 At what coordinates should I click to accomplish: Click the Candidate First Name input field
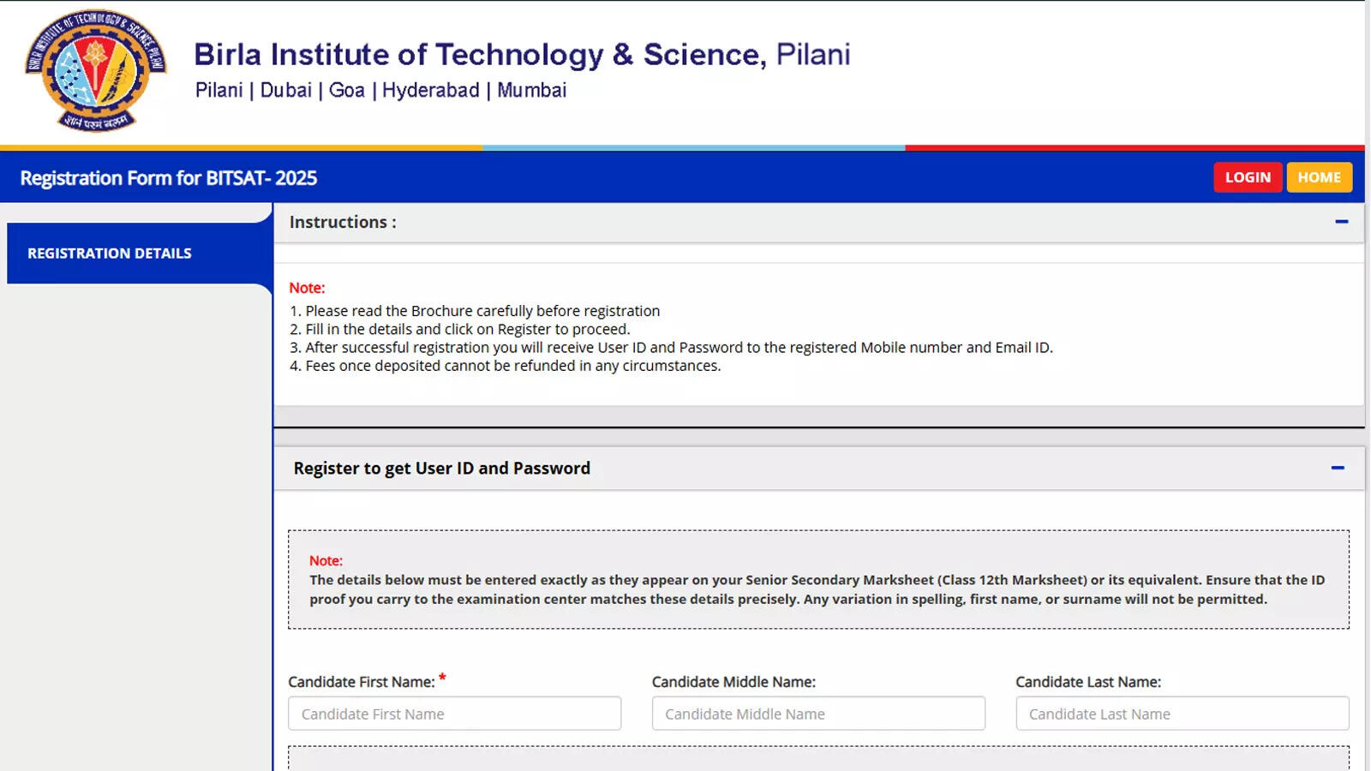[454, 713]
